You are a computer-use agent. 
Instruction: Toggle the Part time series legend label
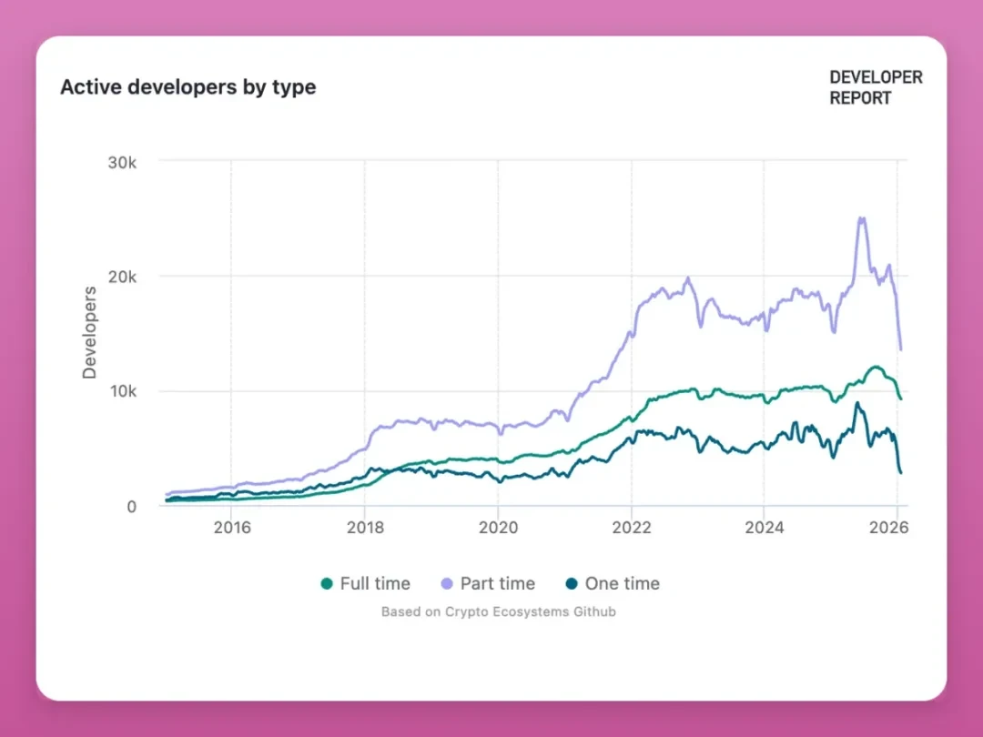coord(497,584)
